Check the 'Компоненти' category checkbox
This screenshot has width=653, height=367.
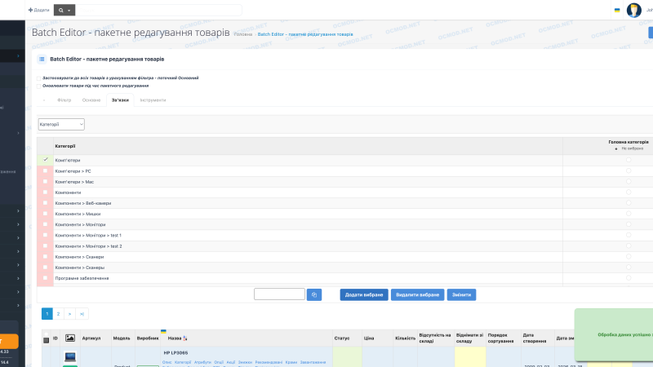tap(46, 192)
